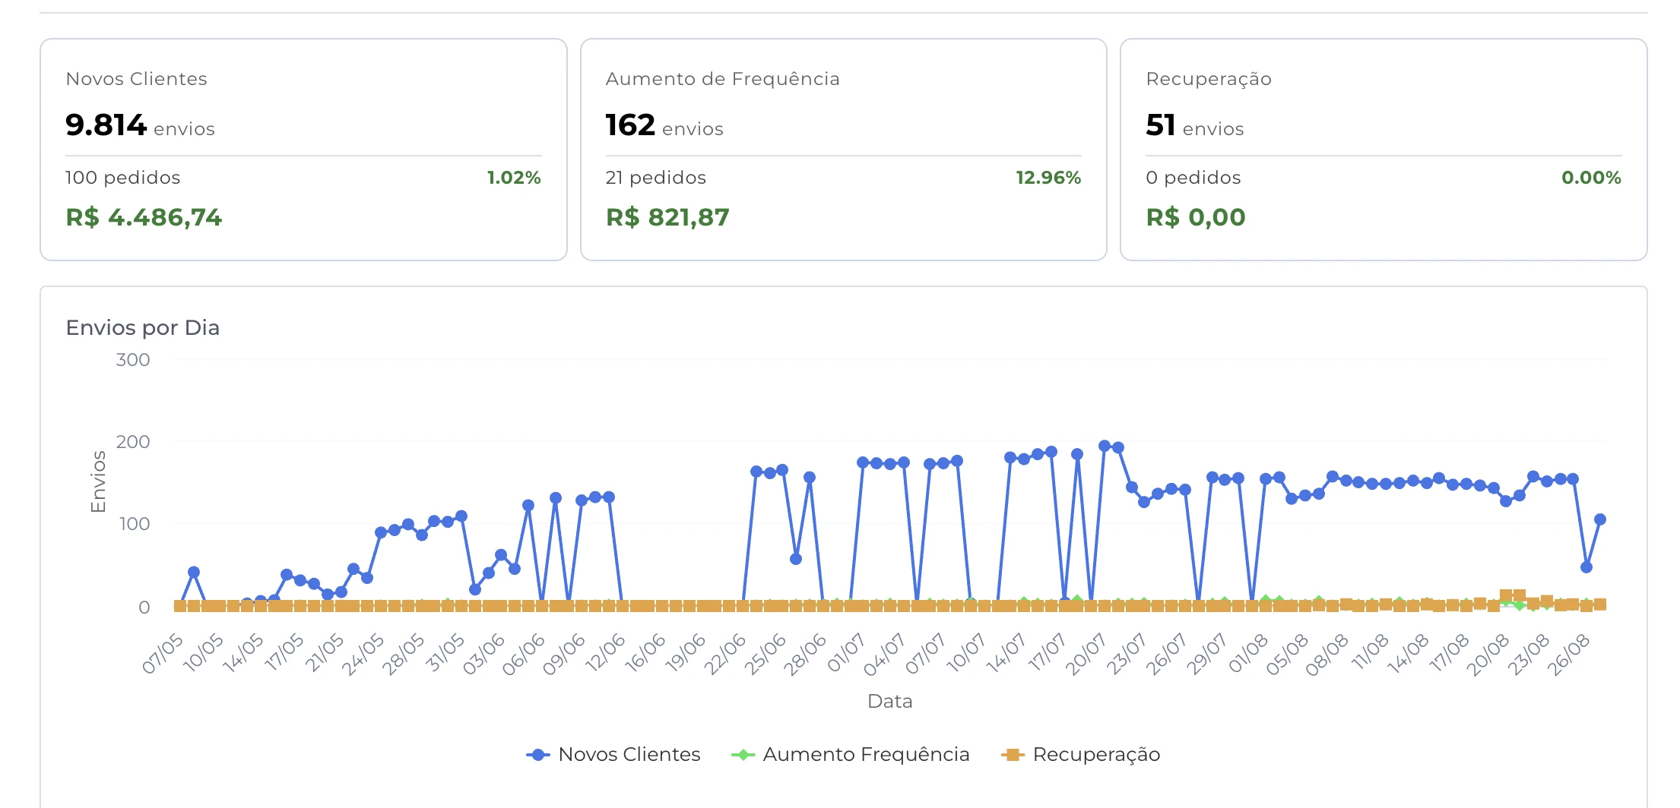Toggle the Recuperação legend series
1680x808 pixels.
(x=1080, y=754)
